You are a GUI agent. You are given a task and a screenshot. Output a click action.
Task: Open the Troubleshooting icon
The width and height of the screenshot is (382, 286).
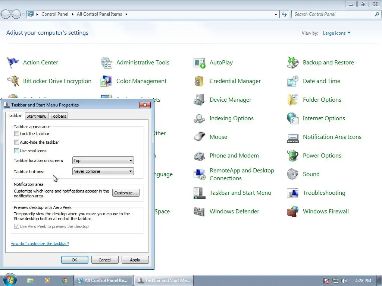pyautogui.click(x=293, y=193)
